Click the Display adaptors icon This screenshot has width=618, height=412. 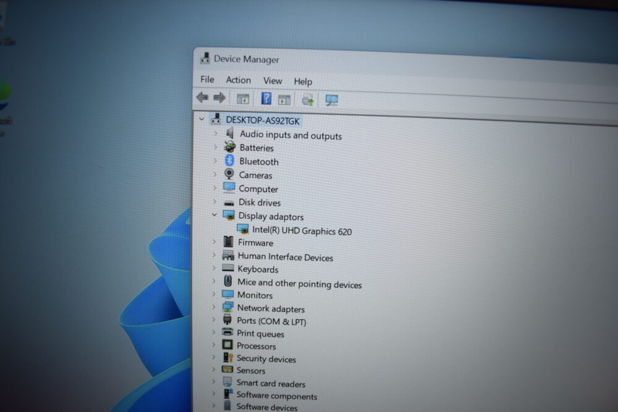coord(229,215)
